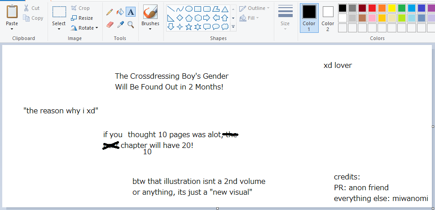Click the Crop button
The image size is (435, 210).
tap(80, 8)
